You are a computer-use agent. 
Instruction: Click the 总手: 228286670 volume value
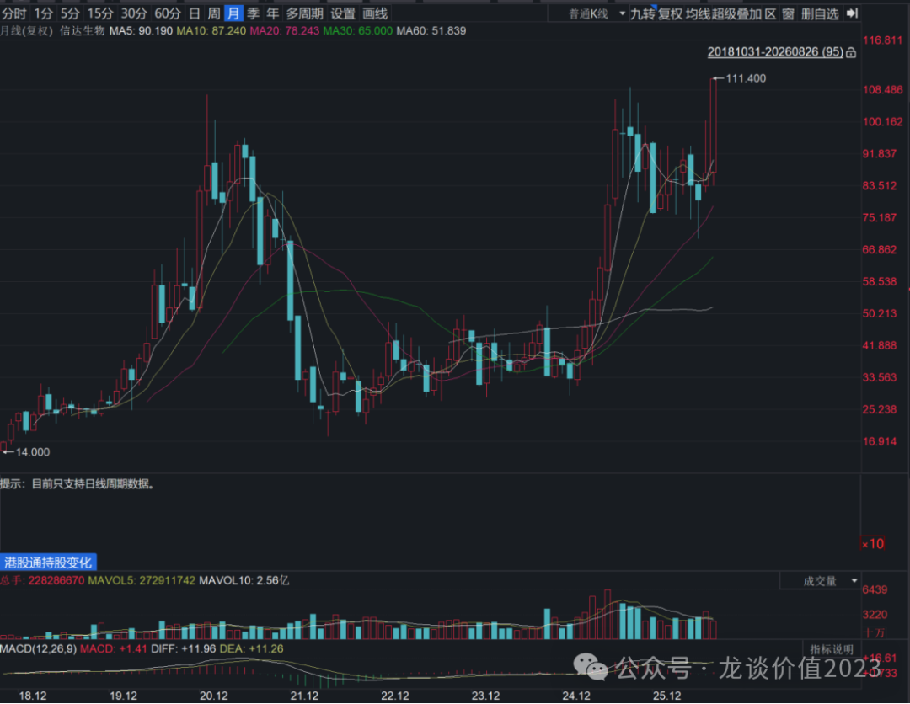(42, 580)
